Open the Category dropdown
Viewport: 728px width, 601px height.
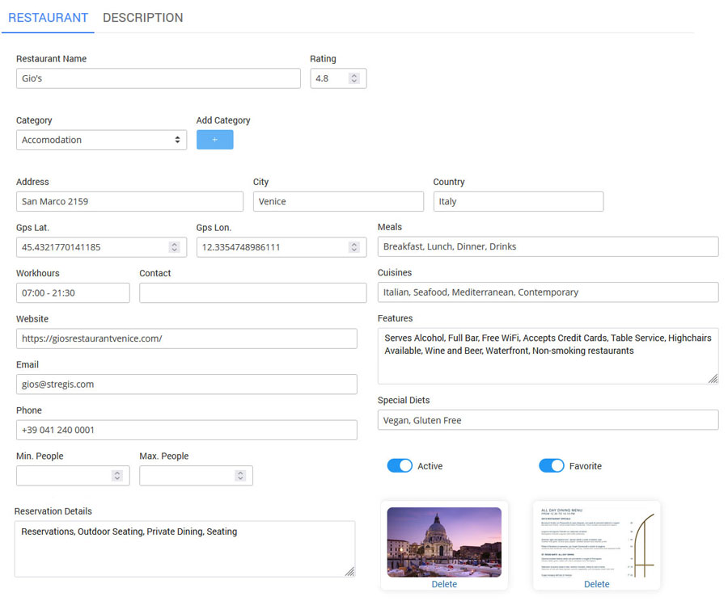(x=101, y=140)
